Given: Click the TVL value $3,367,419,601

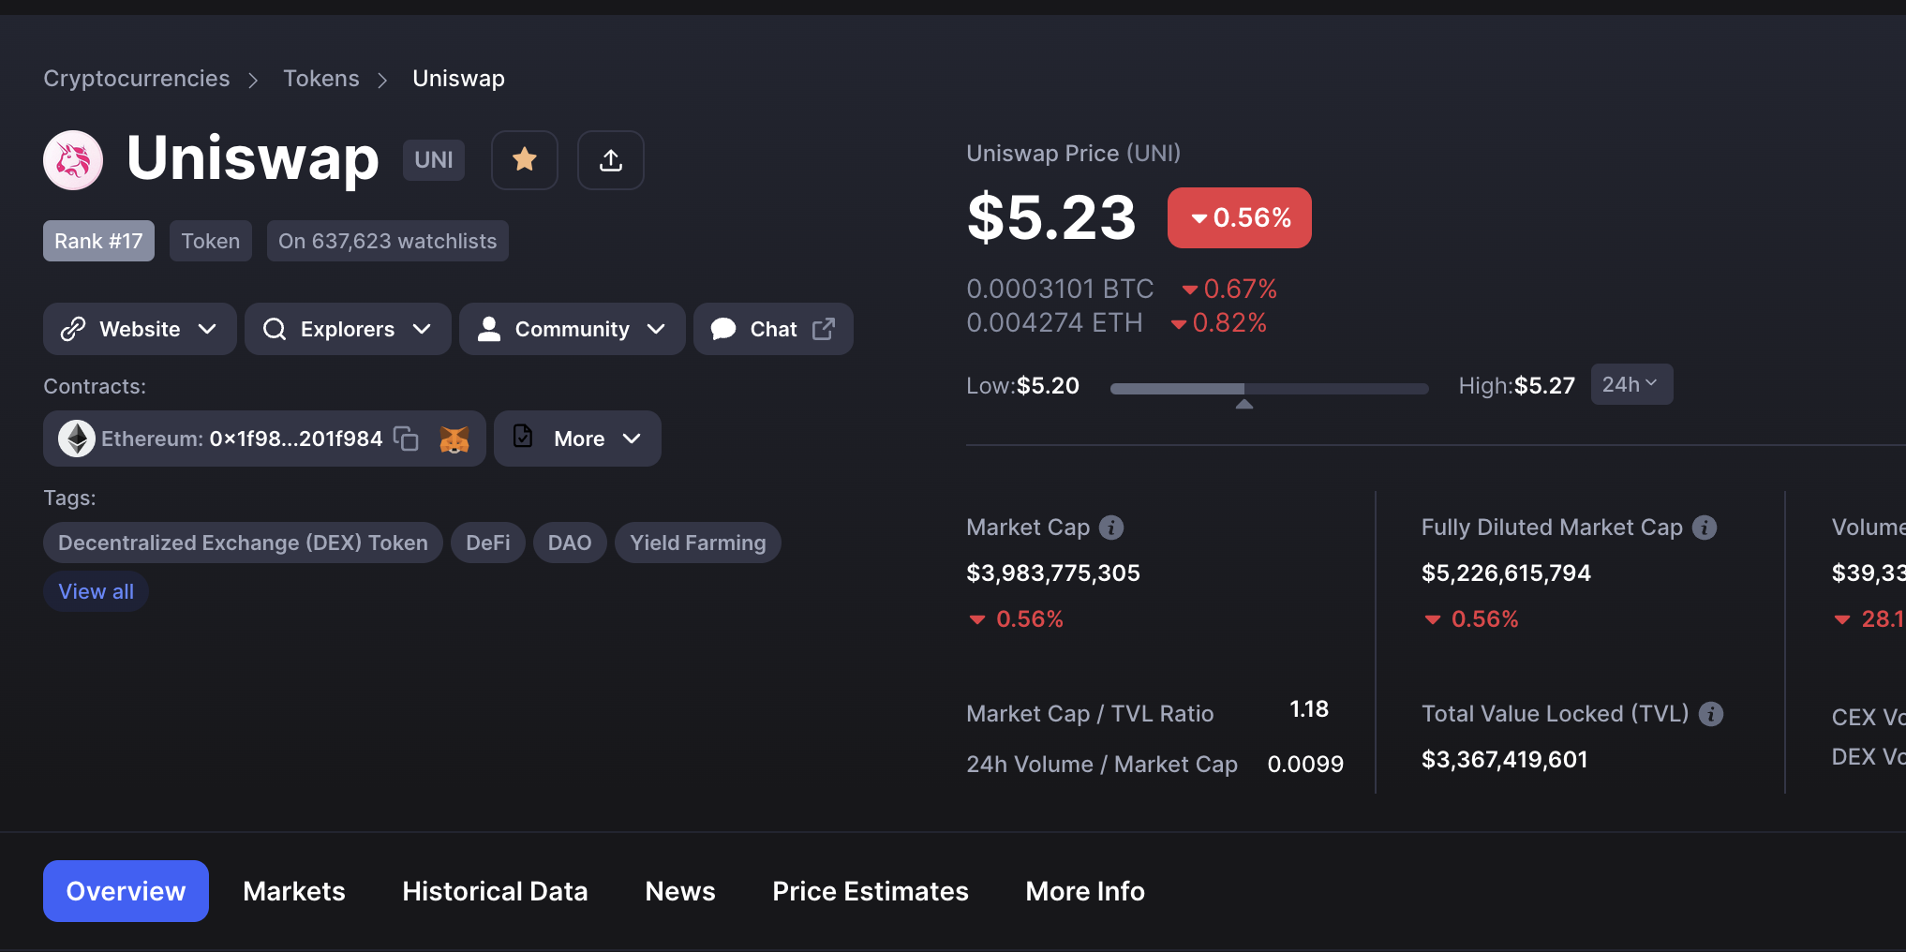Looking at the screenshot, I should 1505,759.
